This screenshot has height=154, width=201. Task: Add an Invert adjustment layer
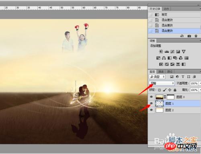click(x=161, y=64)
